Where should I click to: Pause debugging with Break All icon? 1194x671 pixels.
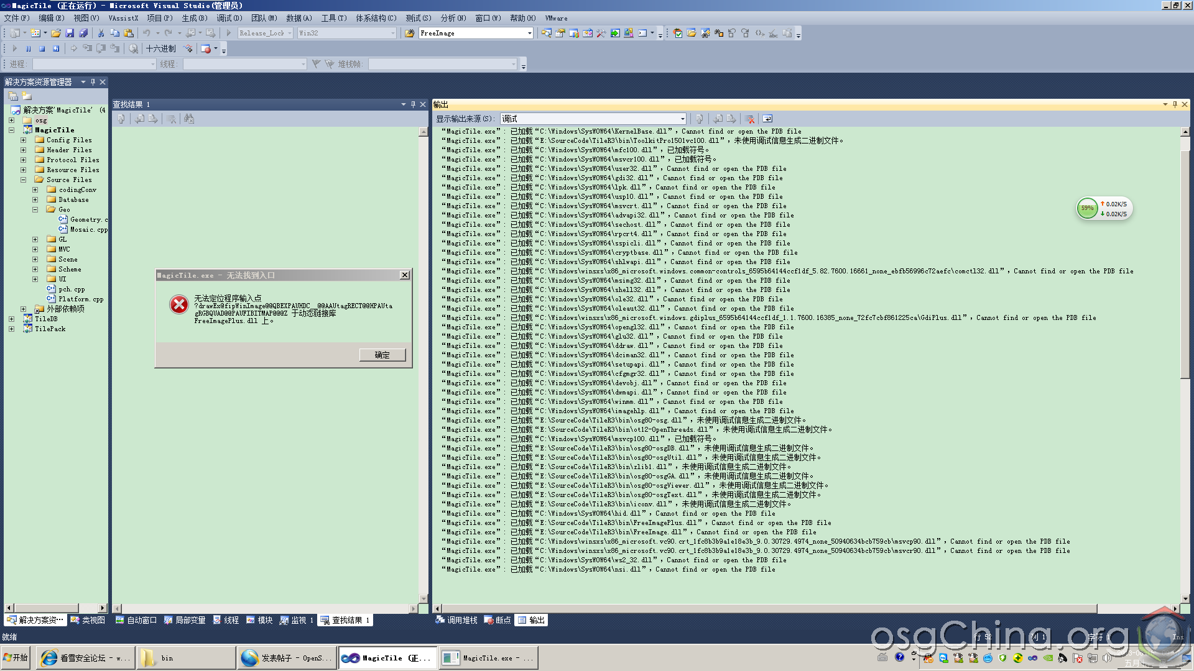click(x=28, y=48)
